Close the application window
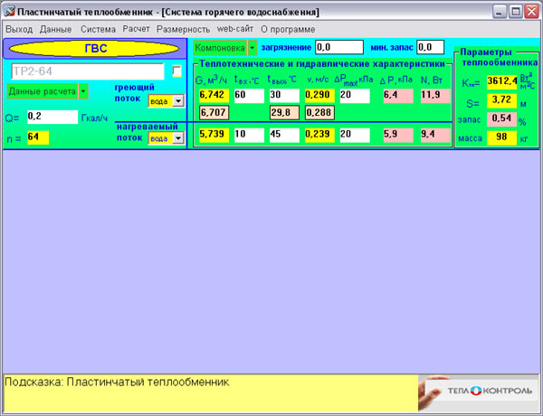543x416 pixels. 530,12
